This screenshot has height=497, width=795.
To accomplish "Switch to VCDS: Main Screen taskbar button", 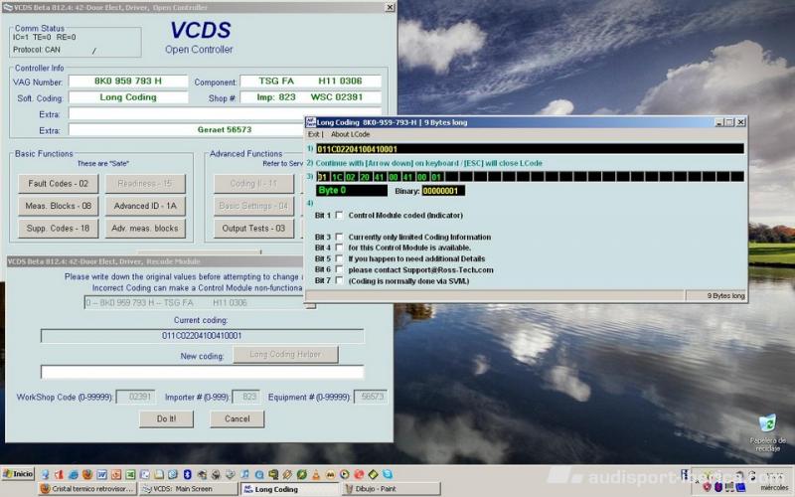I will click(x=188, y=489).
